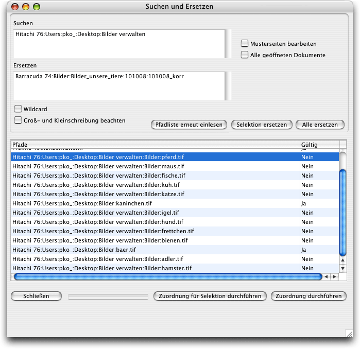This screenshot has height=349, width=360.
Task: Click the Schließen button
Action: point(36,296)
